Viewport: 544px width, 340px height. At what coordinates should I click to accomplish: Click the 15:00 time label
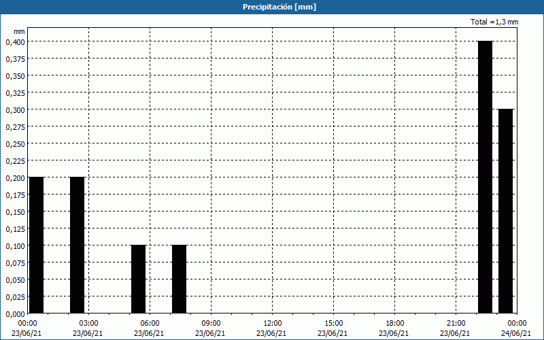pos(333,324)
